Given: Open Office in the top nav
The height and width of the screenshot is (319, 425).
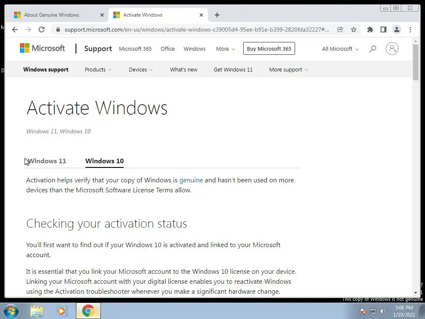Looking at the screenshot, I should [168, 49].
